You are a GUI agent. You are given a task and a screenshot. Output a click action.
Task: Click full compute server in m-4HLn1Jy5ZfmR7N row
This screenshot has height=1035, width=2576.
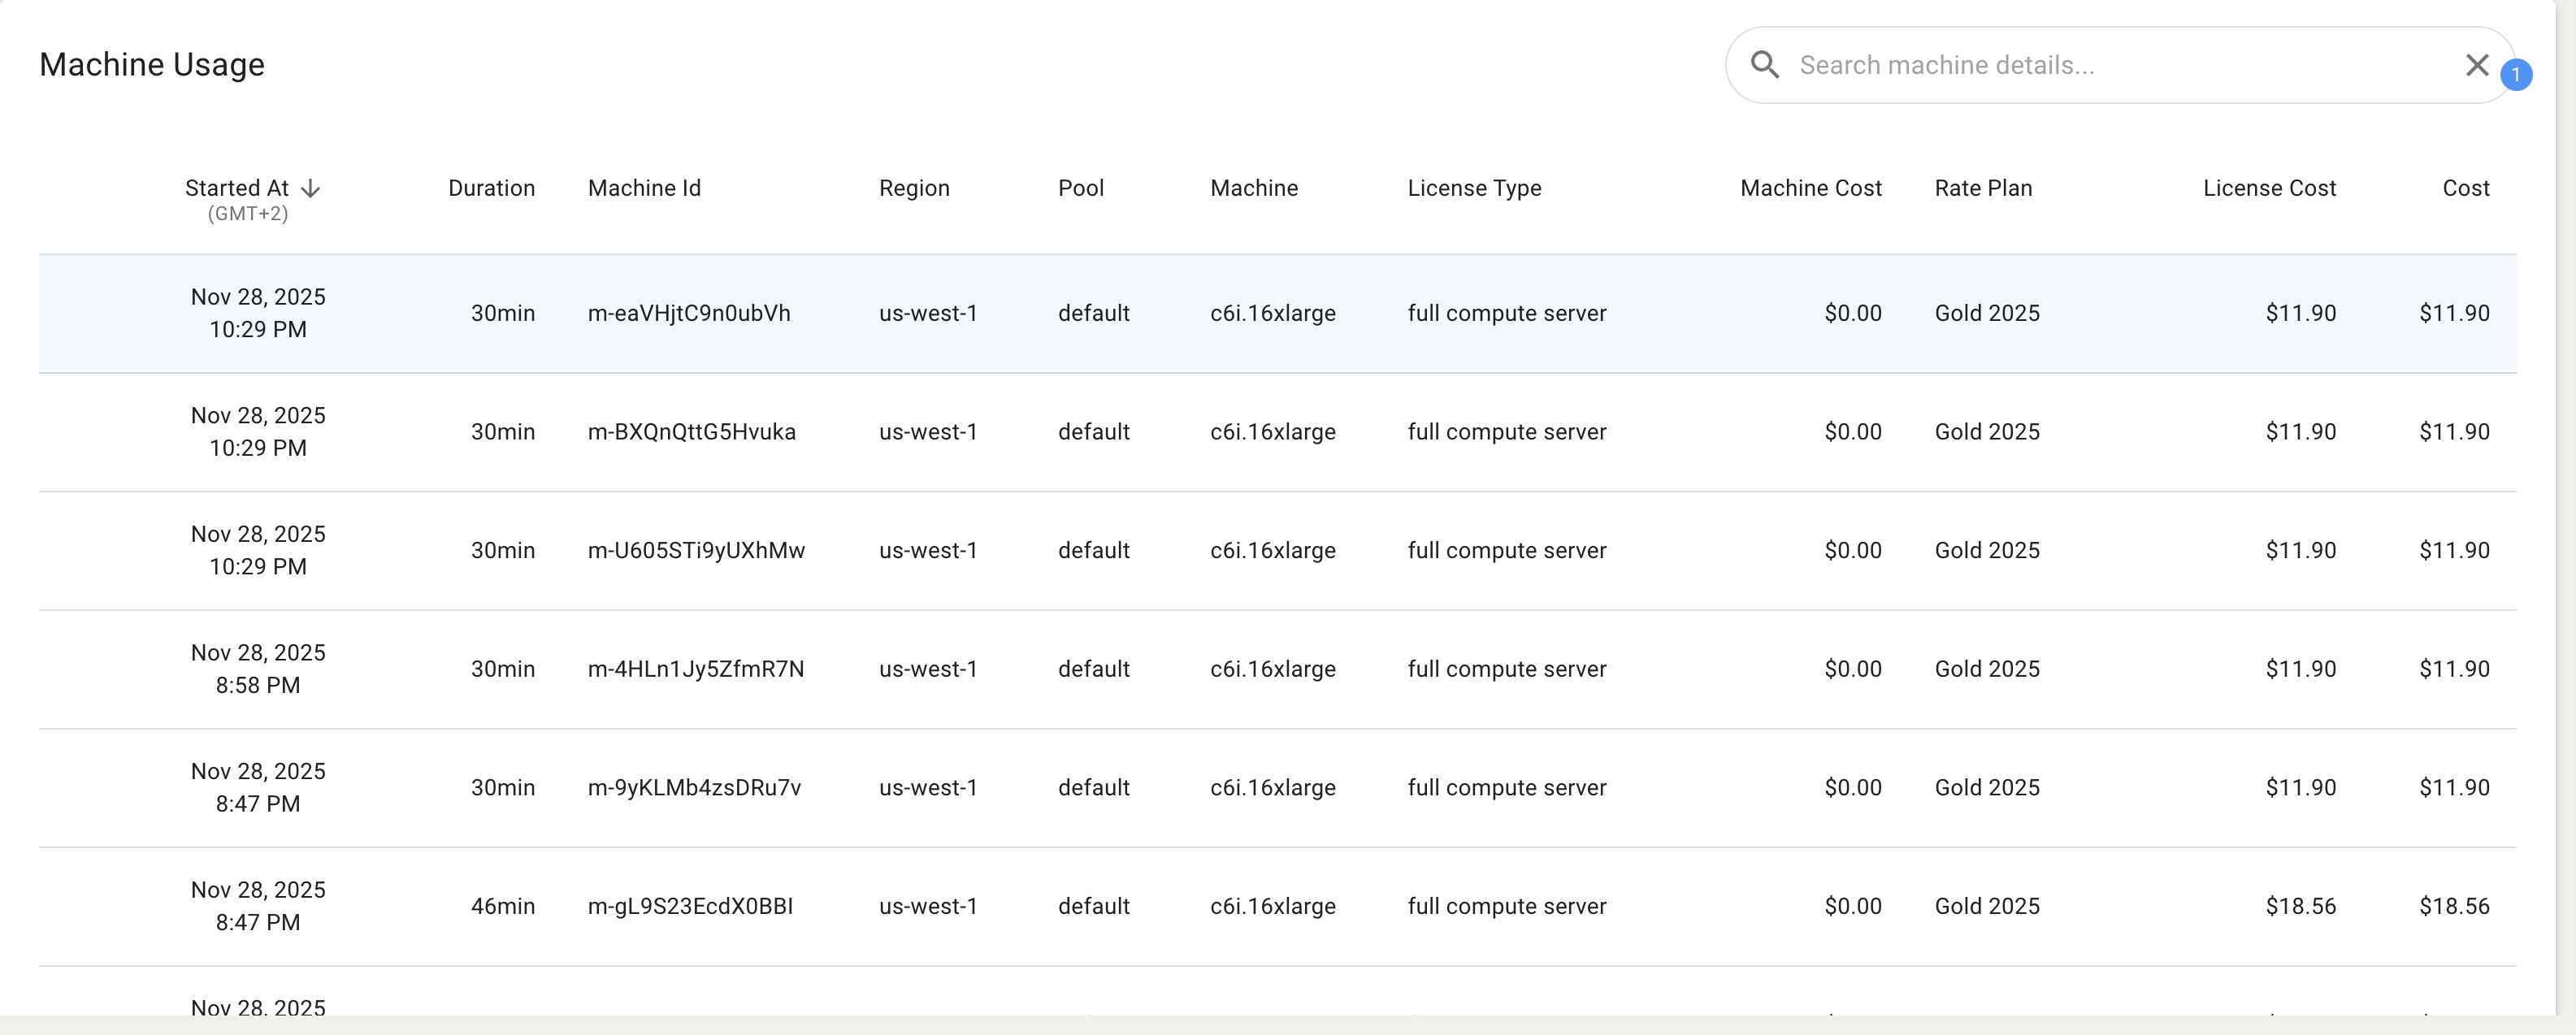(x=1507, y=669)
